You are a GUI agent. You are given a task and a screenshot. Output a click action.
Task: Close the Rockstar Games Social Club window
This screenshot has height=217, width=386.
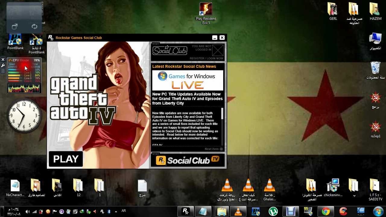[222, 38]
